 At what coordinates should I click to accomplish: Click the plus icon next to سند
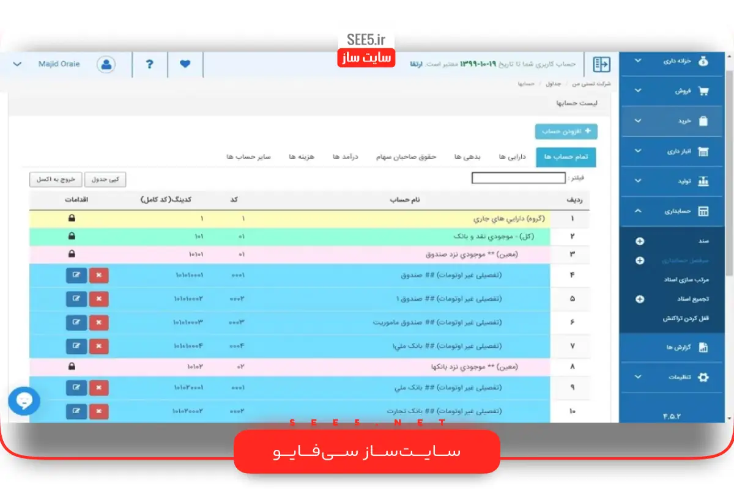(640, 241)
